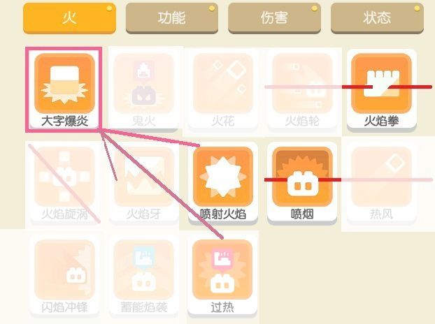Select the 大字爆炎 fire move icon

pos(64,83)
